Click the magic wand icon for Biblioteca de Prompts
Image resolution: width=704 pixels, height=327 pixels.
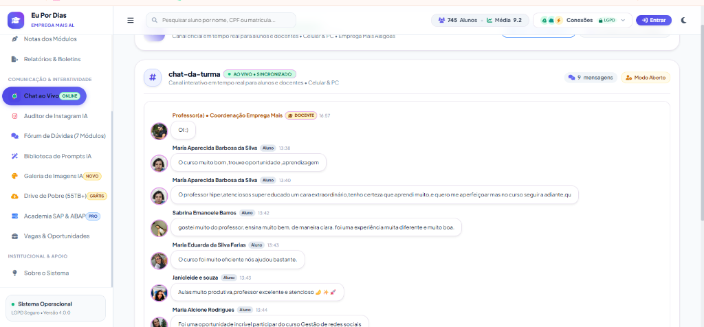coord(15,156)
